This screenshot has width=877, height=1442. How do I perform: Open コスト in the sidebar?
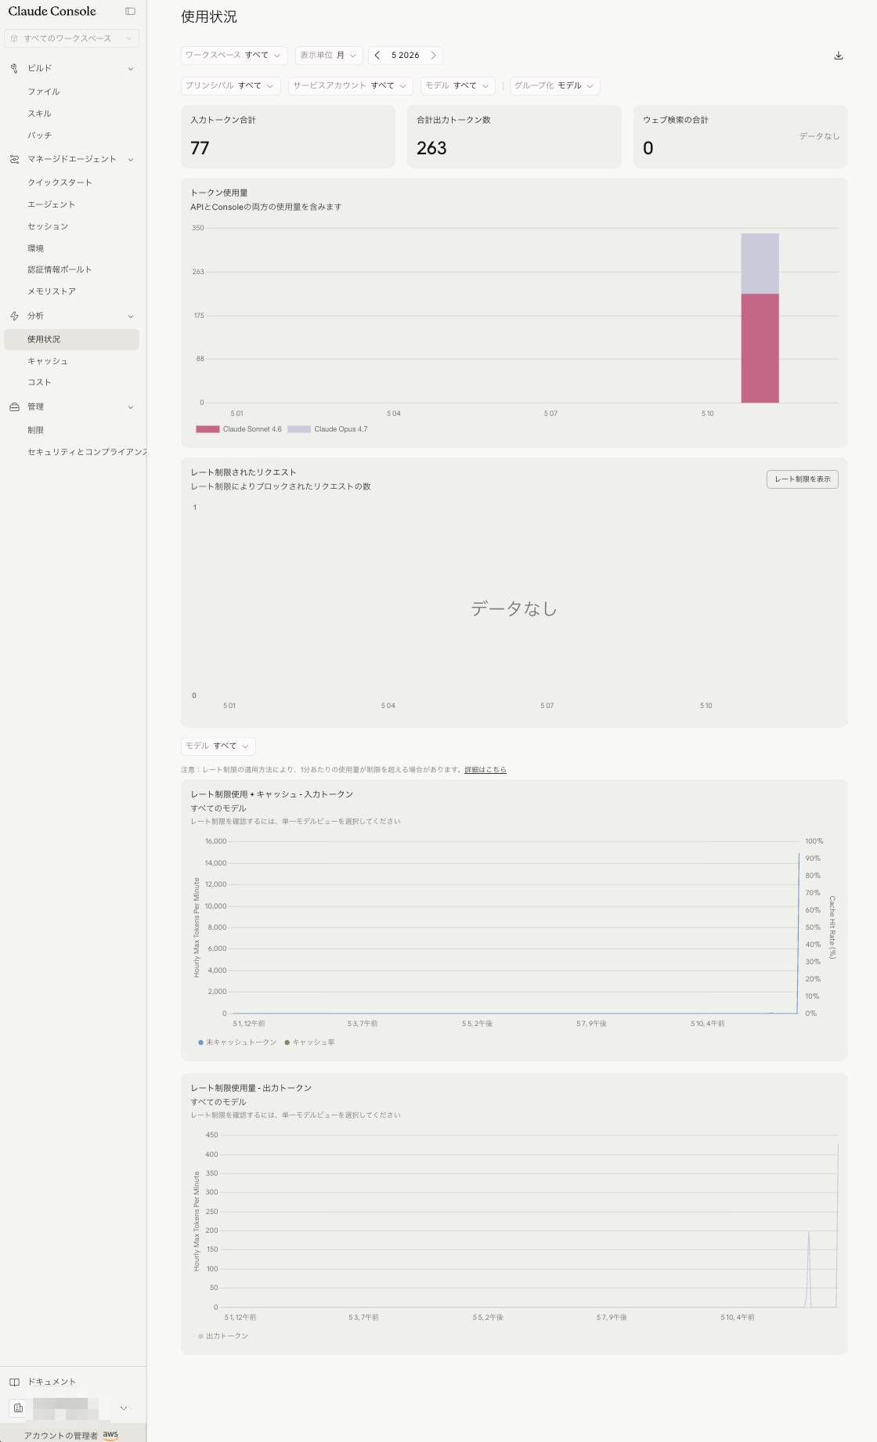coord(39,382)
